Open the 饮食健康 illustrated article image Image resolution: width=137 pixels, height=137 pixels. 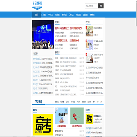coord(62,116)
